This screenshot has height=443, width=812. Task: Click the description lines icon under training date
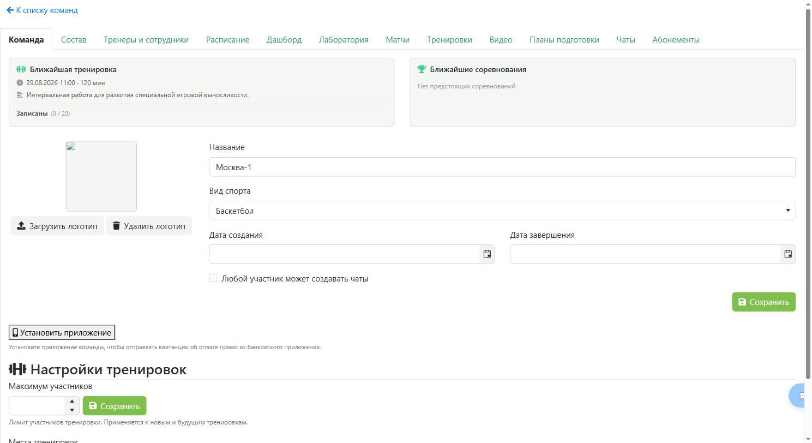point(20,95)
